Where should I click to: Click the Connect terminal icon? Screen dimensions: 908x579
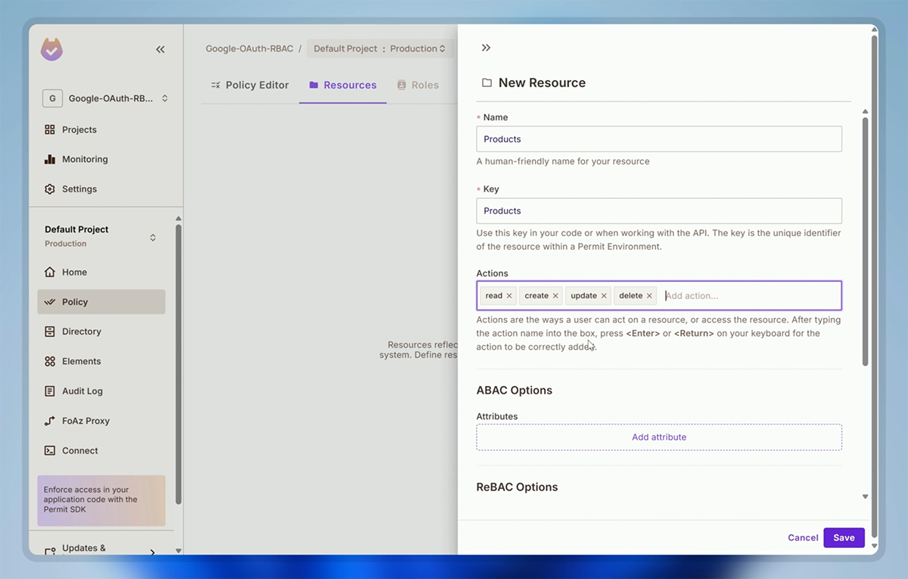tap(50, 450)
